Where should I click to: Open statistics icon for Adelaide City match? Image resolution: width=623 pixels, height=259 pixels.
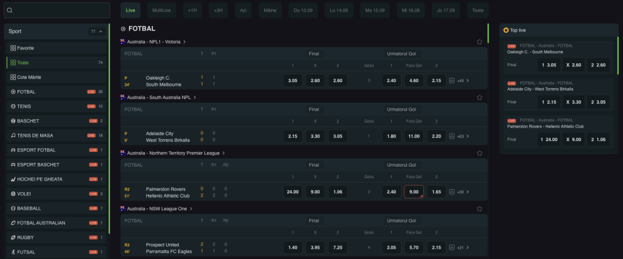coord(452,136)
